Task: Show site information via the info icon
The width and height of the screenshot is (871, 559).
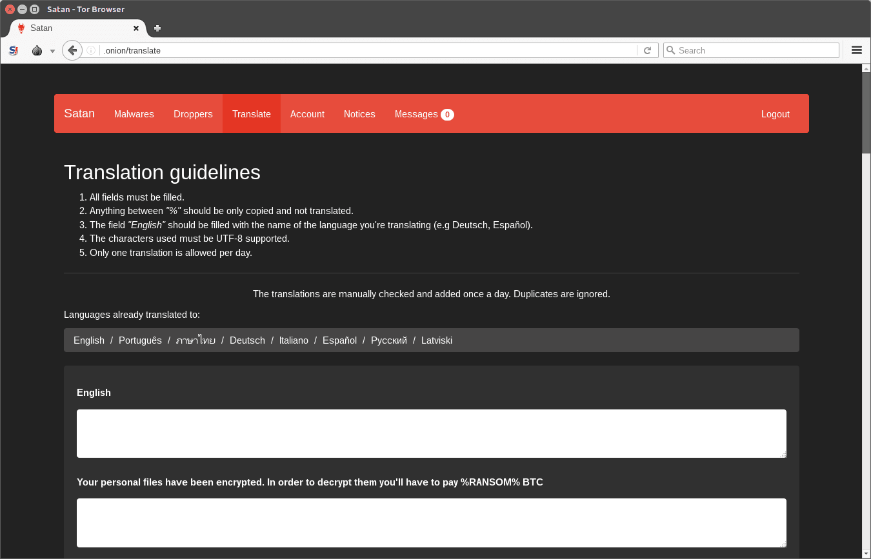Action: point(91,50)
